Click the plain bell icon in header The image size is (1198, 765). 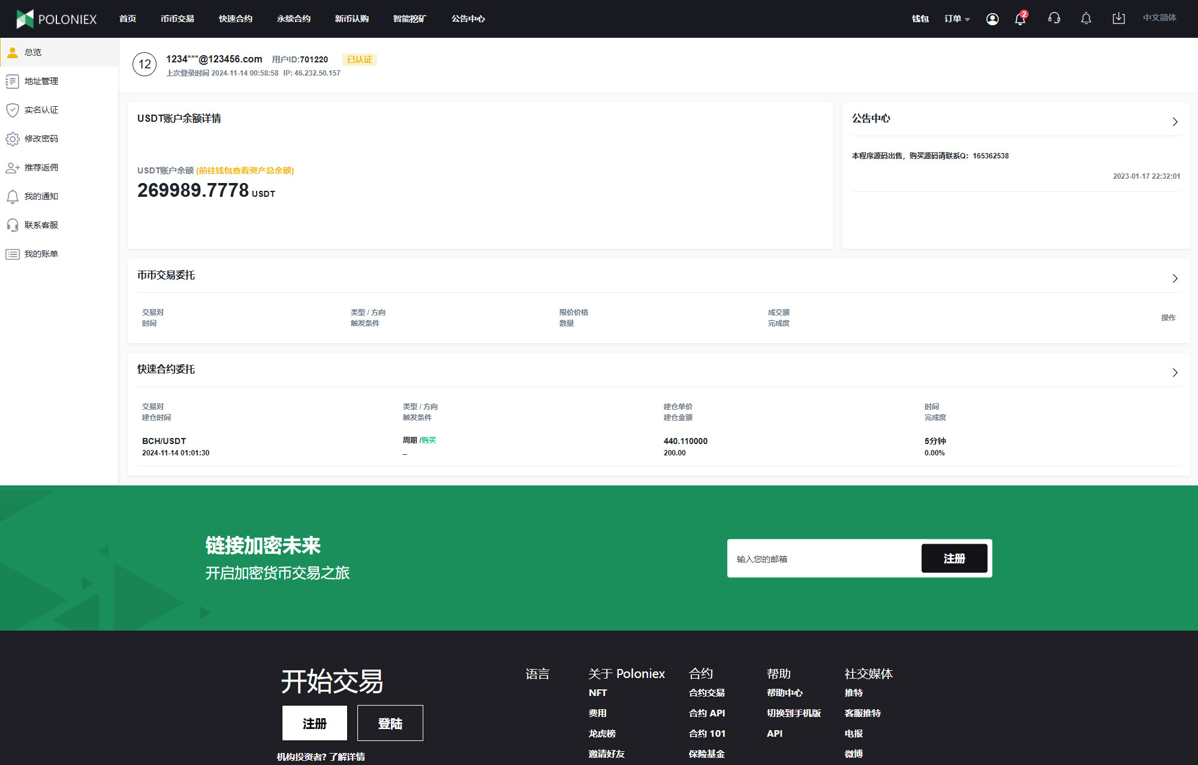(1086, 19)
